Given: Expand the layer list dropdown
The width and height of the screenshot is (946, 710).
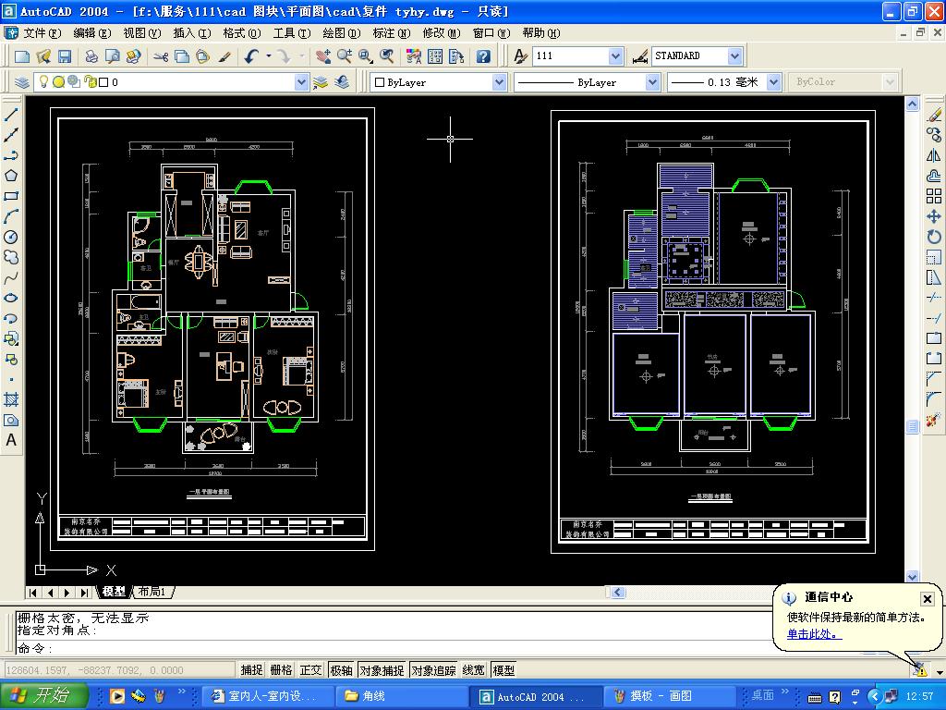Looking at the screenshot, I should (x=302, y=82).
